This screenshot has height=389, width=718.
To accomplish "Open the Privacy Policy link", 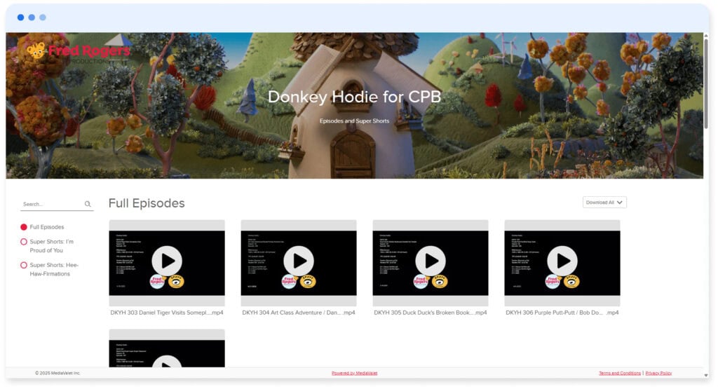I will (658, 373).
